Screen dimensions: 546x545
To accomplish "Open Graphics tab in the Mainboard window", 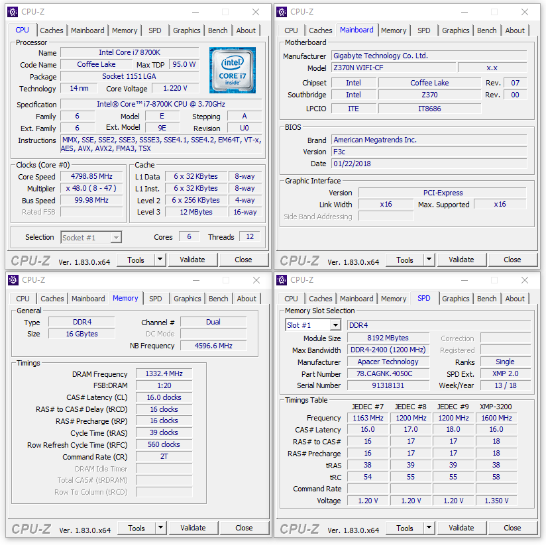I will click(x=455, y=30).
